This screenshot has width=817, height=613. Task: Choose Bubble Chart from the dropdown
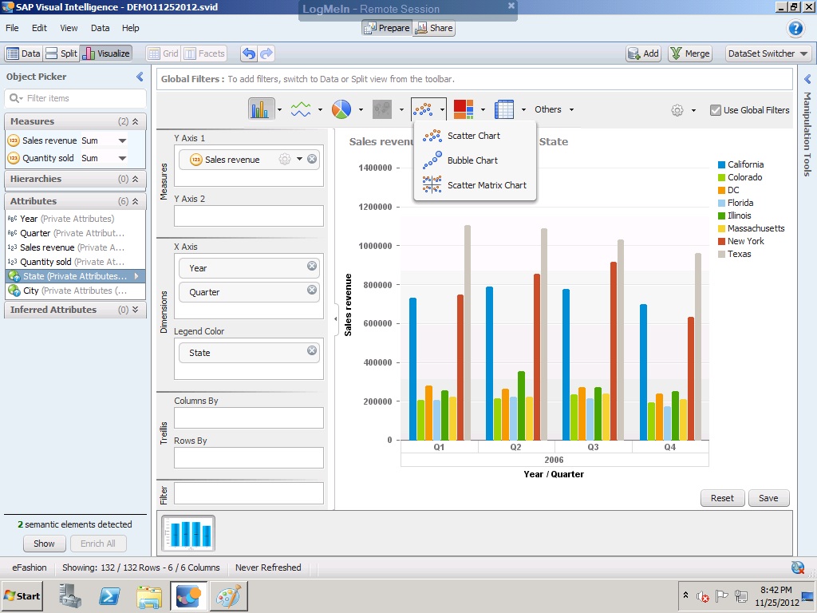click(x=474, y=160)
